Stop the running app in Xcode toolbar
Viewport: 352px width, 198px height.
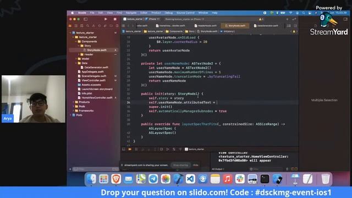(115, 19)
